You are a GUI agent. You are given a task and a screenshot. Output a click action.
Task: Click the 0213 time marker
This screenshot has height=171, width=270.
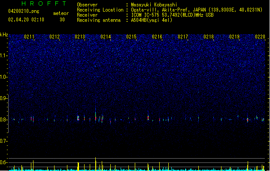pyautogui.click(x=80, y=37)
